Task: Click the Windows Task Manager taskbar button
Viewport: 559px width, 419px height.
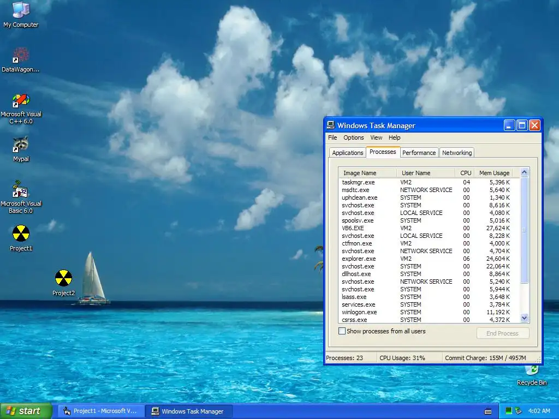Action: pyautogui.click(x=189, y=411)
